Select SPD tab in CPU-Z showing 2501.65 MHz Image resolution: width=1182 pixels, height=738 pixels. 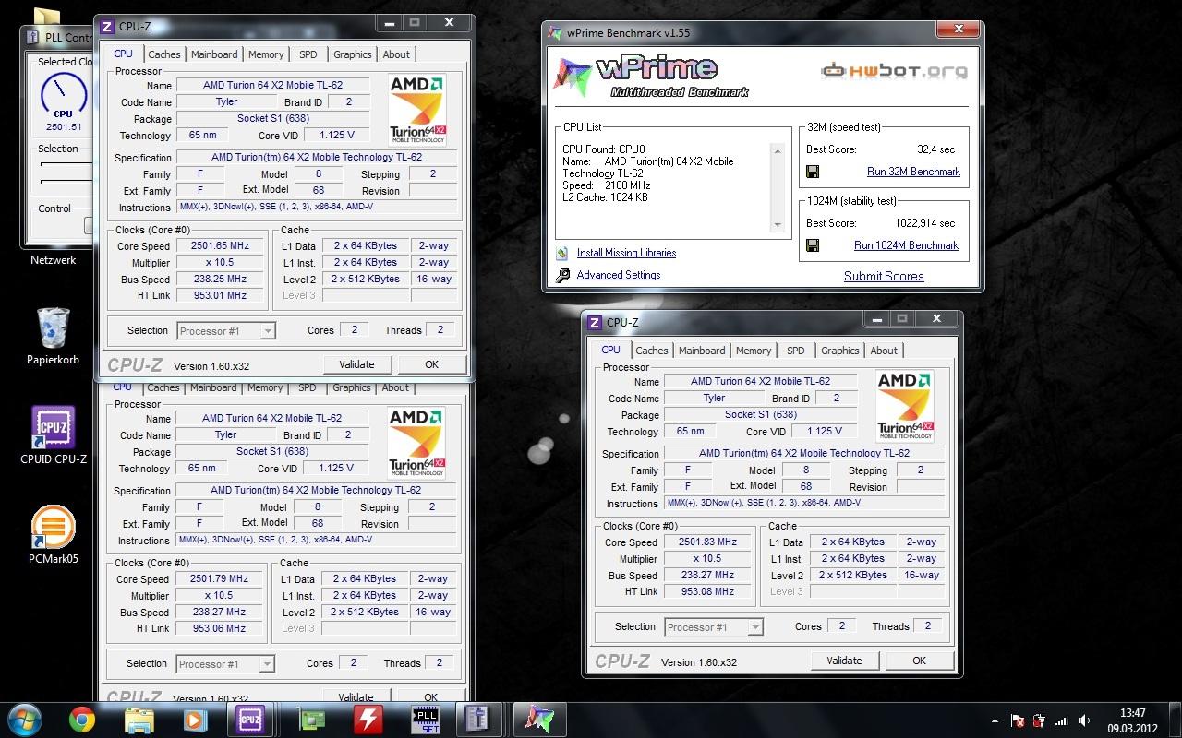tap(308, 54)
